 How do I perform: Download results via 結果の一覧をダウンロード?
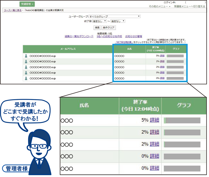tap(79, 36)
